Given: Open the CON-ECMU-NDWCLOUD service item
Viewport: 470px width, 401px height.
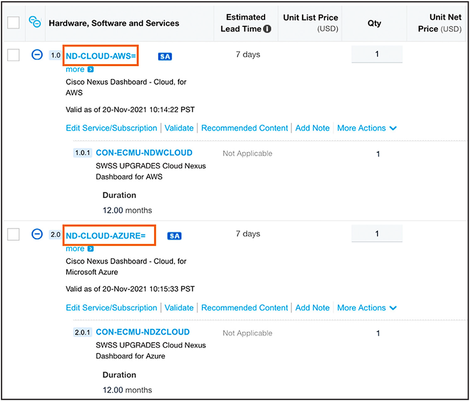Looking at the screenshot, I should pos(144,153).
